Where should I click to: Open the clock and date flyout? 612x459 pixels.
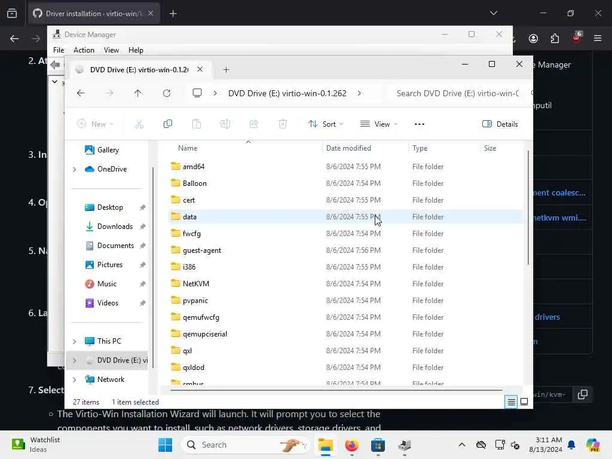(546, 445)
